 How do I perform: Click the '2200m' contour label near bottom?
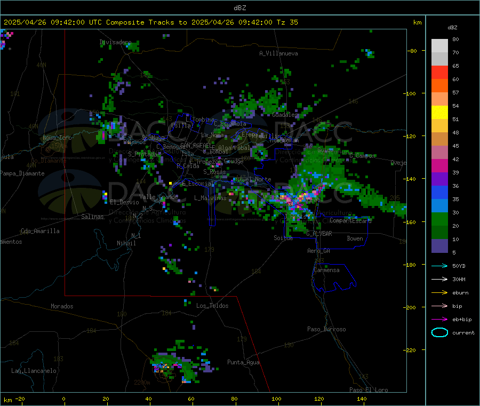[142, 383]
